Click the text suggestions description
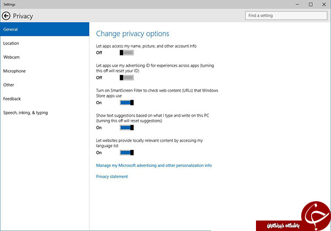Screen dimensions: 331x231 [152, 118]
